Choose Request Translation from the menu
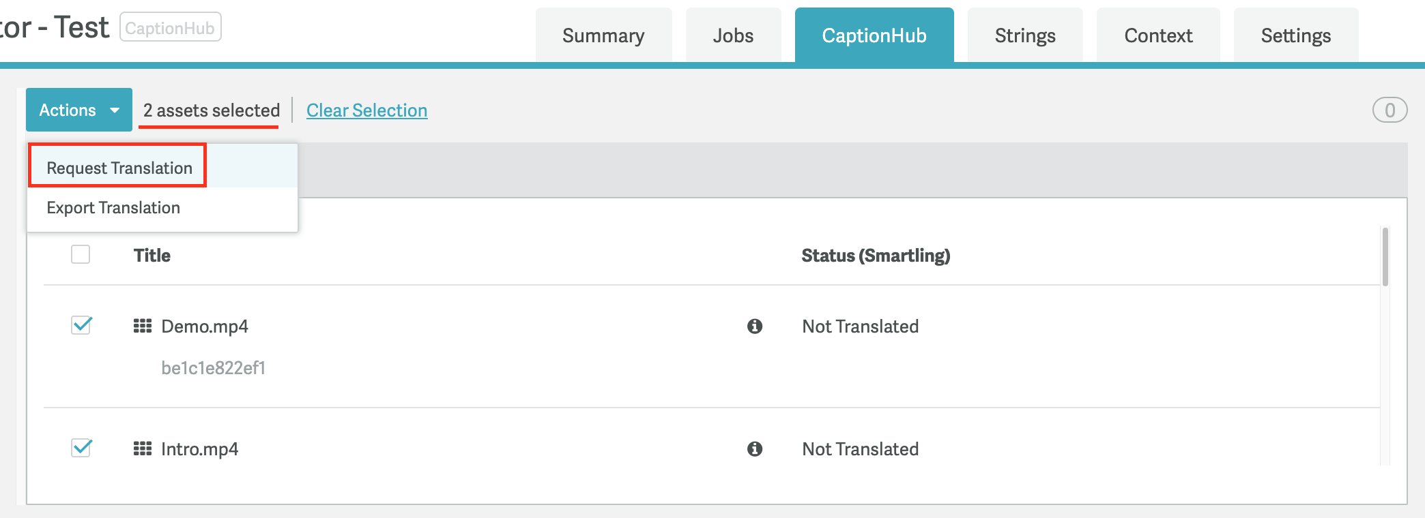This screenshot has height=518, width=1425. (x=162, y=168)
